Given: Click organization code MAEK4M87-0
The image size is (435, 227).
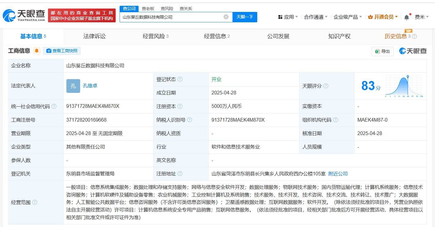Looking at the screenshot, I should (372, 120).
